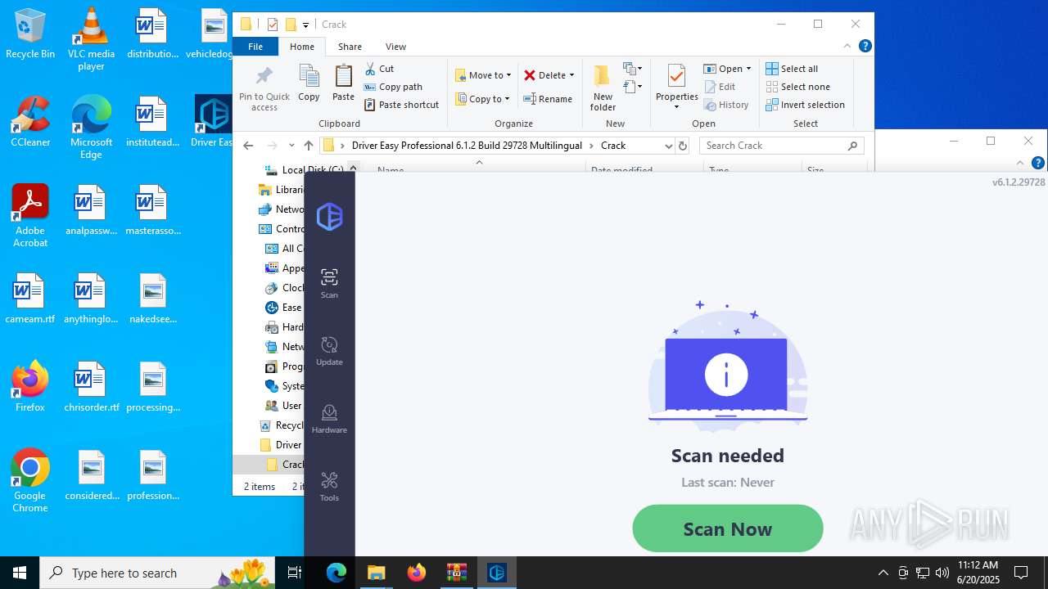This screenshot has height=589, width=1048.
Task: Open Task View from taskbar
Action: [x=295, y=573]
